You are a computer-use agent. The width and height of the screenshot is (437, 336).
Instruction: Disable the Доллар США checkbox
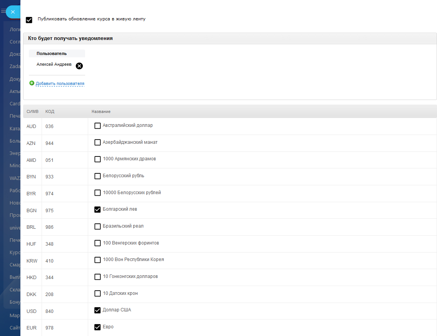point(97,310)
